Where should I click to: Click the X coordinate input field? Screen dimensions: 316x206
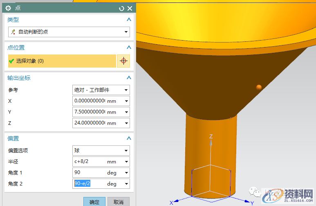coord(90,101)
